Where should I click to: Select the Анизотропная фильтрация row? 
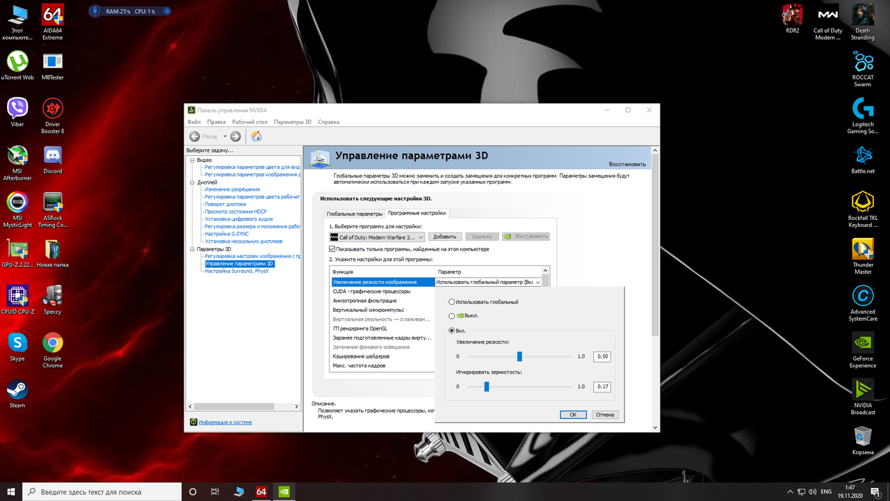point(383,301)
